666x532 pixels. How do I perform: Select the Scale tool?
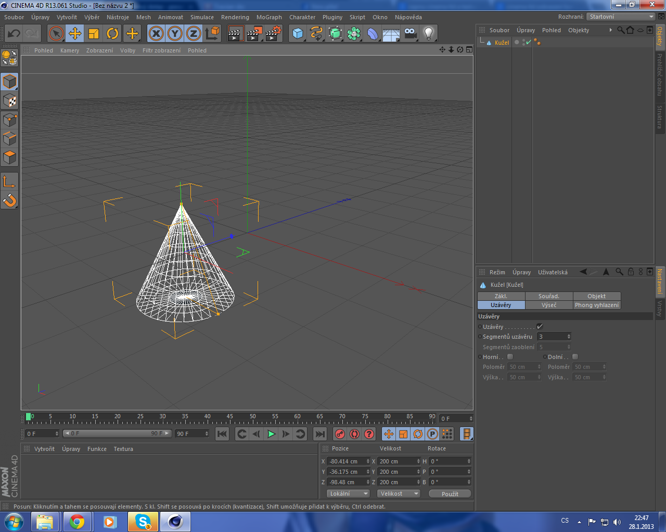pyautogui.click(x=94, y=34)
